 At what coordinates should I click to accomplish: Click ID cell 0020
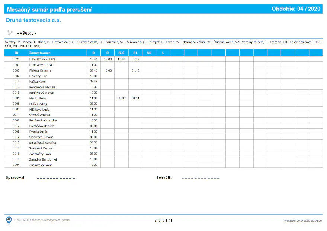[16, 59]
